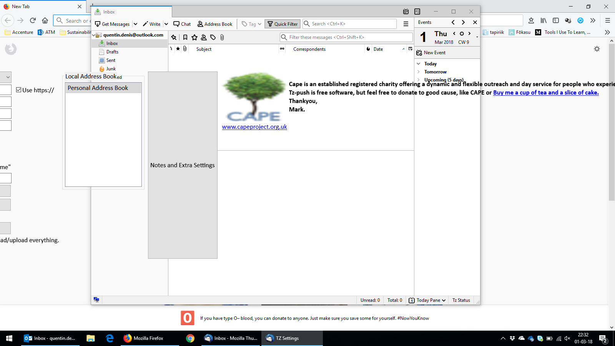Click the junk status column header icon
The image size is (615, 346).
pos(368,49)
